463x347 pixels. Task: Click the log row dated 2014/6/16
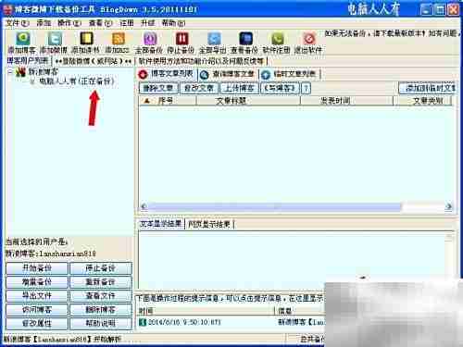pos(231,322)
